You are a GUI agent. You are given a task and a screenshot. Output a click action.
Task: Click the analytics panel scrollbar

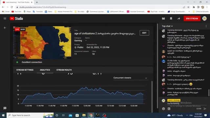pyautogui.click(x=152, y=97)
